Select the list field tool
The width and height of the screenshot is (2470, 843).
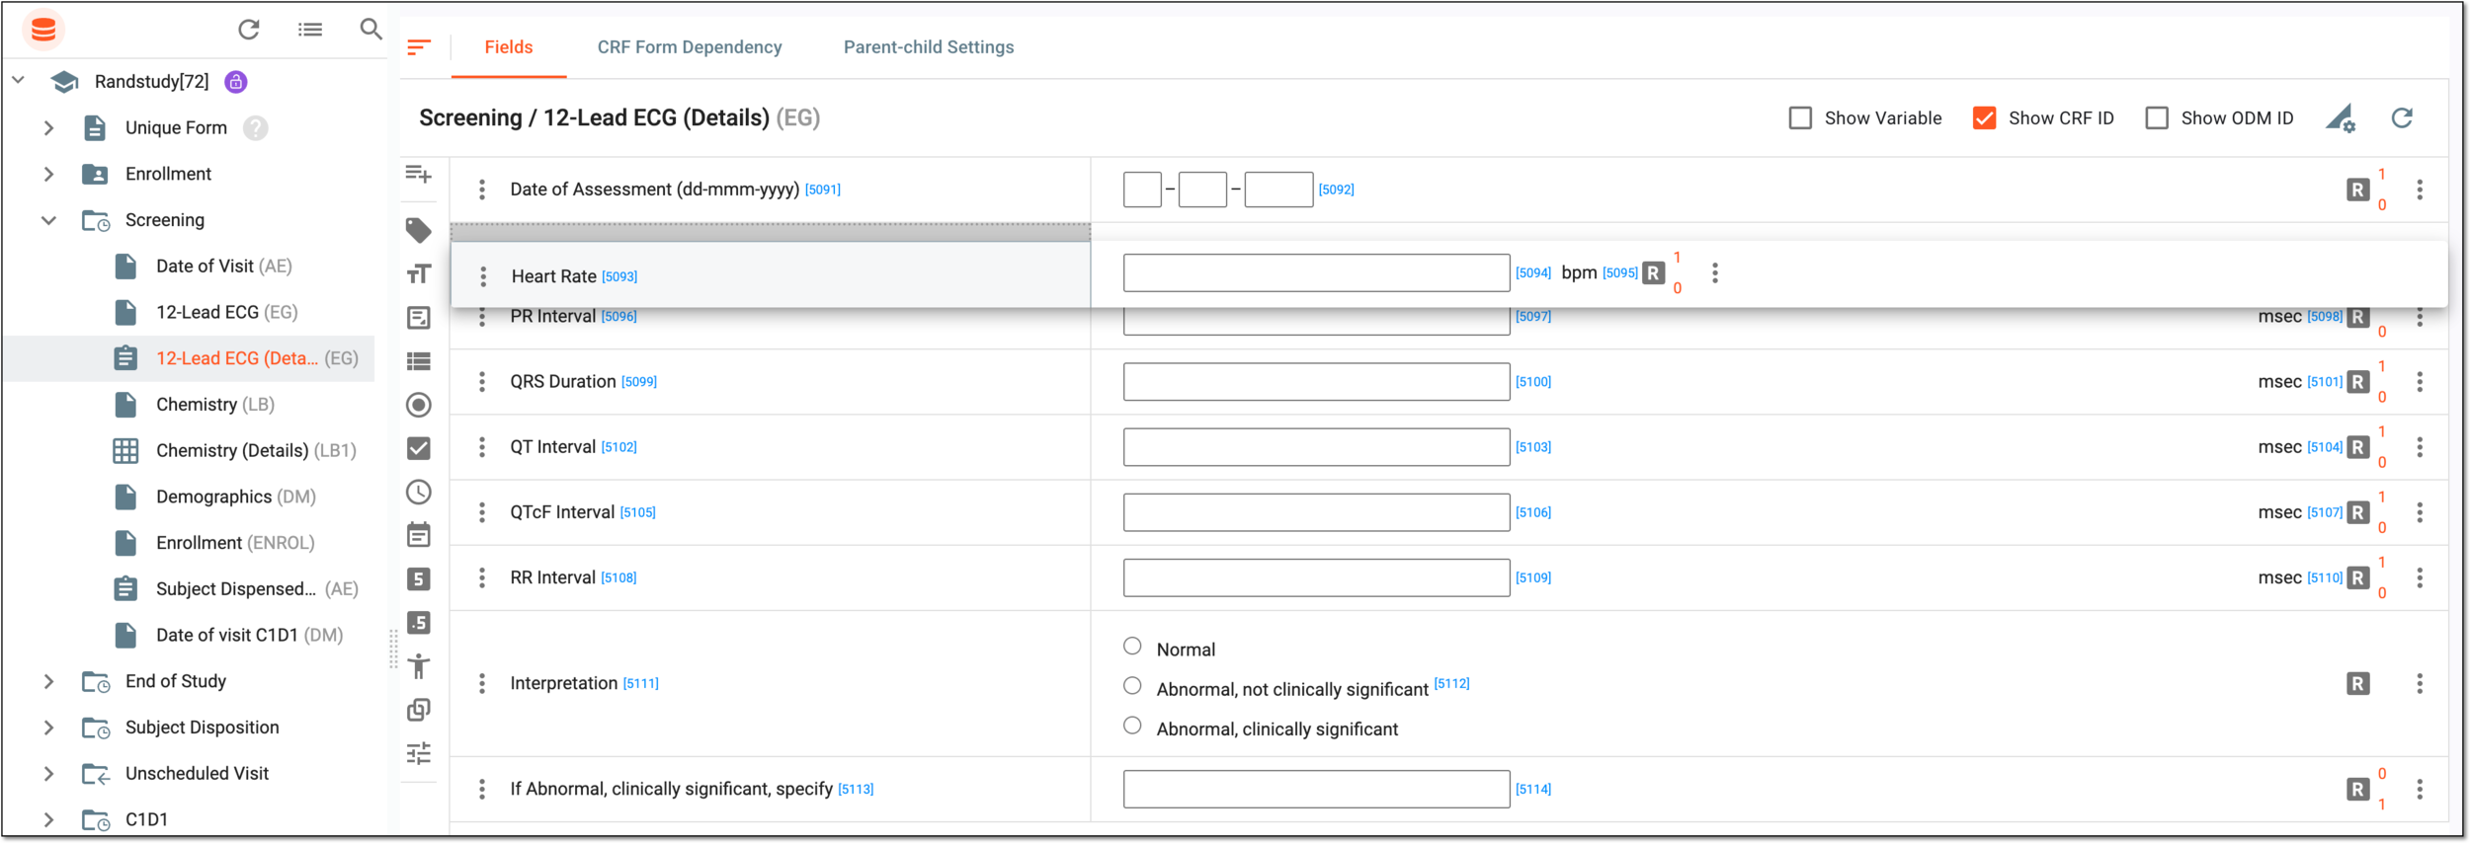click(x=419, y=361)
